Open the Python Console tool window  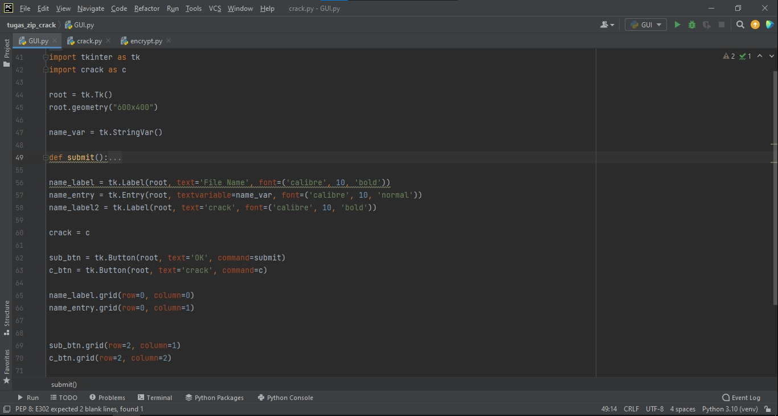click(285, 398)
